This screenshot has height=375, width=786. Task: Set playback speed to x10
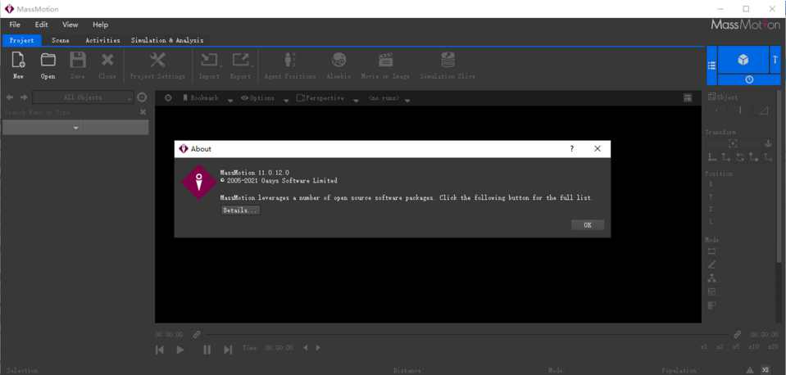point(753,346)
